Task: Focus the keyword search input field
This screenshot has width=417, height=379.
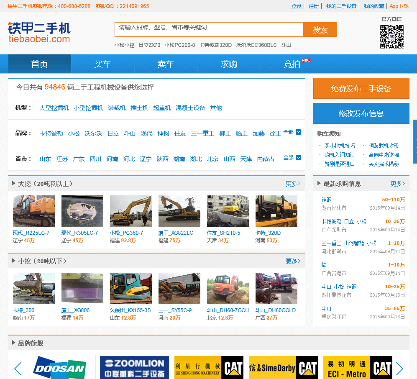Action: (209, 30)
